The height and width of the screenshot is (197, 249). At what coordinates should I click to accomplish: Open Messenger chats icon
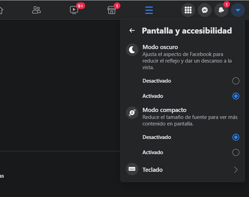point(205,10)
